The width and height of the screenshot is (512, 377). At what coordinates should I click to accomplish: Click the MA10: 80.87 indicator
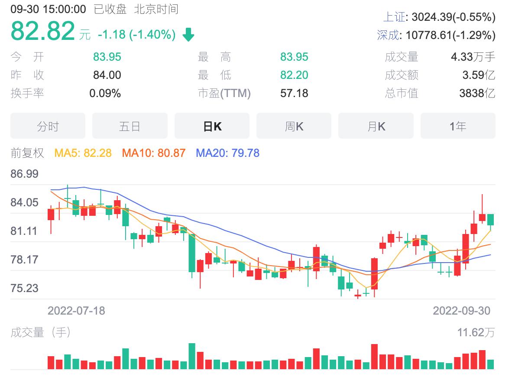[x=154, y=153]
